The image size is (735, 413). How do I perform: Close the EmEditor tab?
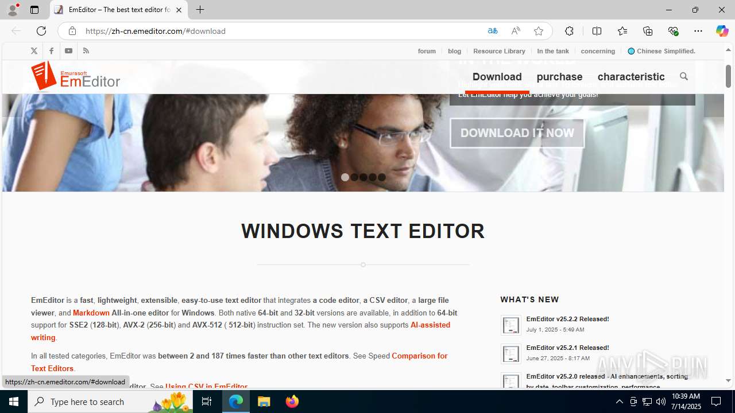(179, 10)
